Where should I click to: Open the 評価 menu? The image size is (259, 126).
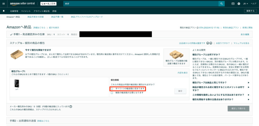pyautogui.click(x=54, y=11)
